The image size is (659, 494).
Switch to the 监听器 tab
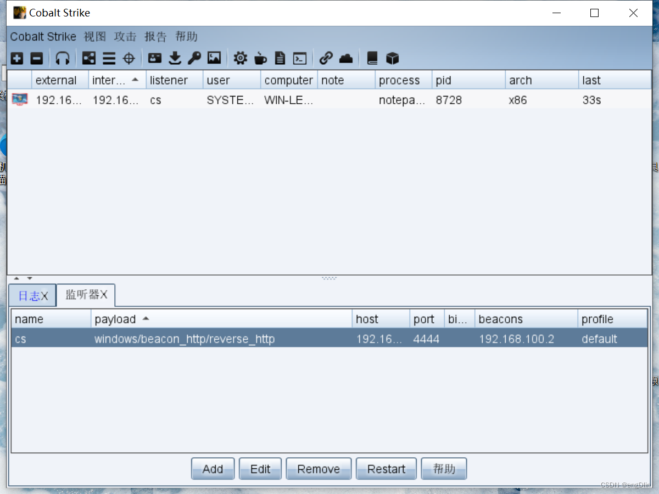tap(86, 295)
